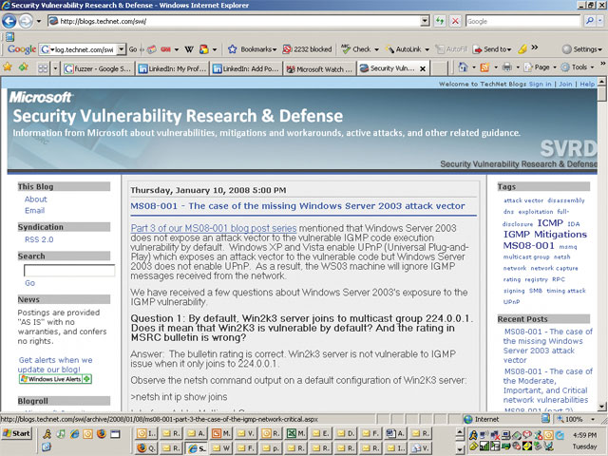Click the network capture tag
Screen dimensions: 608x456
tap(554, 268)
